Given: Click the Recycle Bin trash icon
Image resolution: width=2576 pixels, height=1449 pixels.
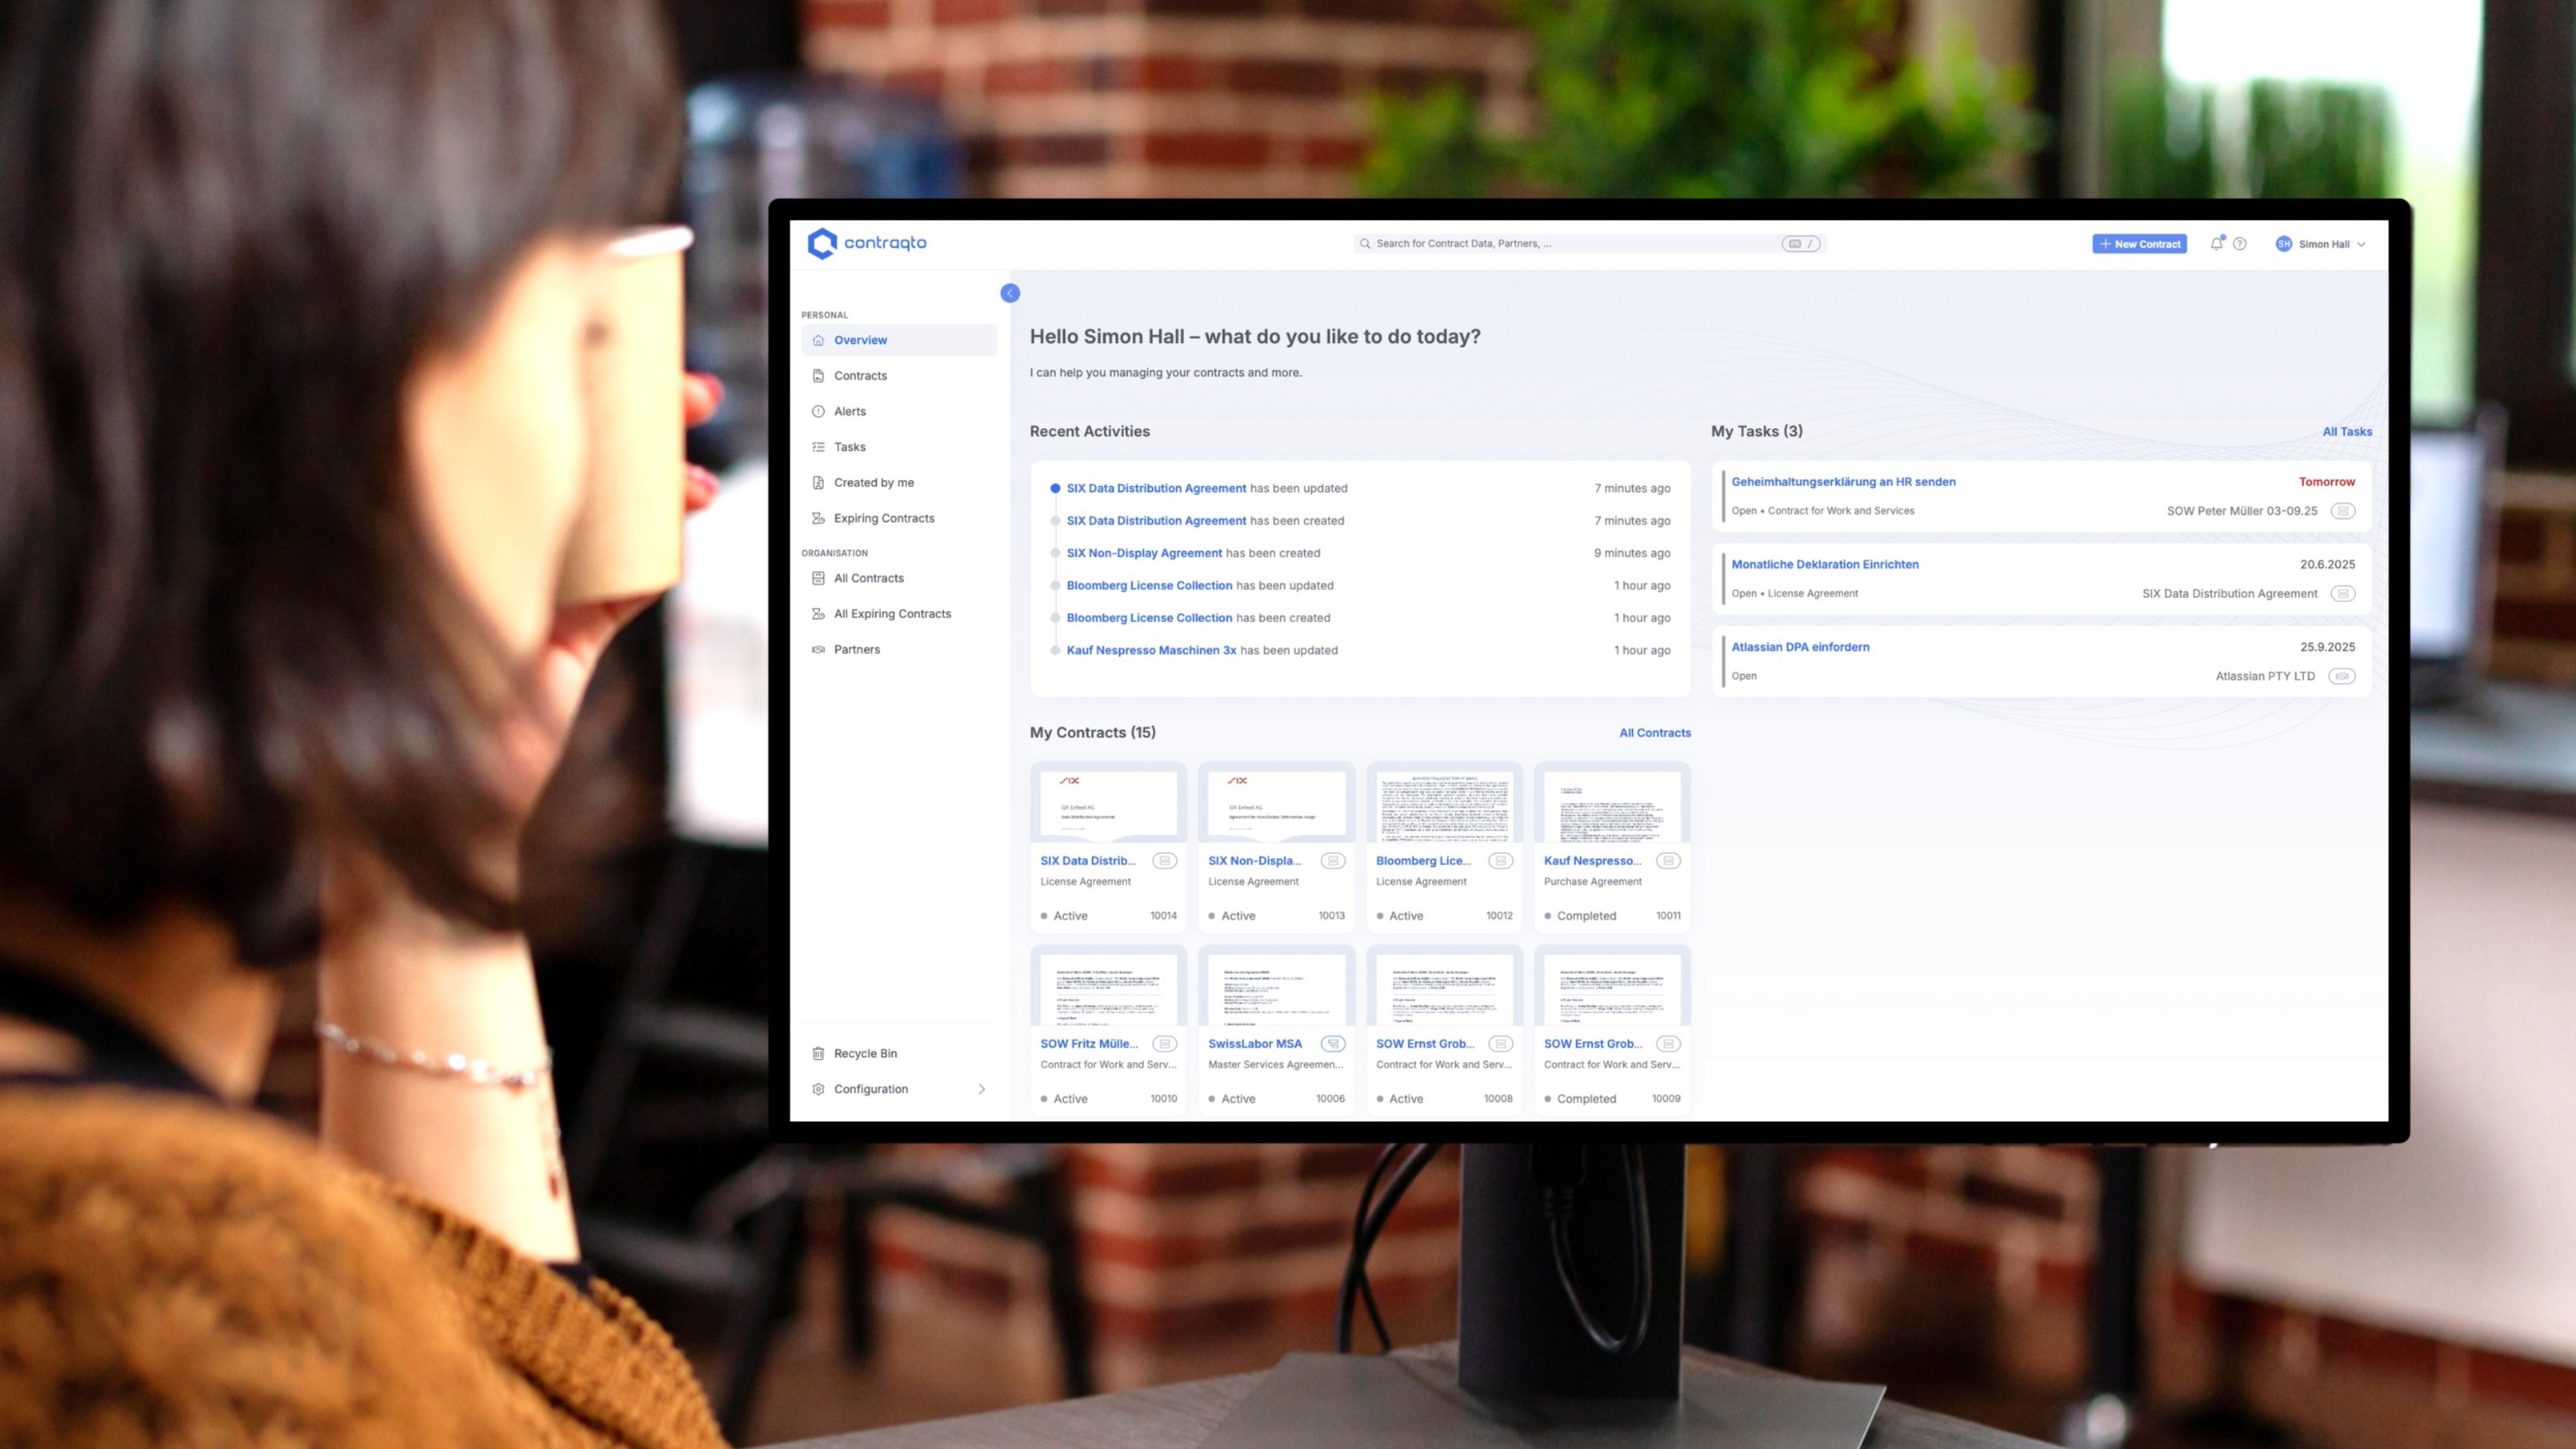Looking at the screenshot, I should [x=818, y=1053].
